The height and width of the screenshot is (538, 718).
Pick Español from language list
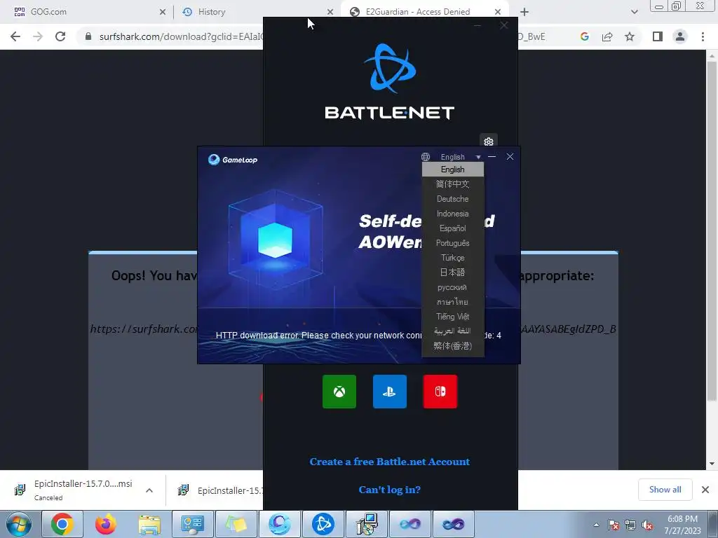[x=452, y=228]
